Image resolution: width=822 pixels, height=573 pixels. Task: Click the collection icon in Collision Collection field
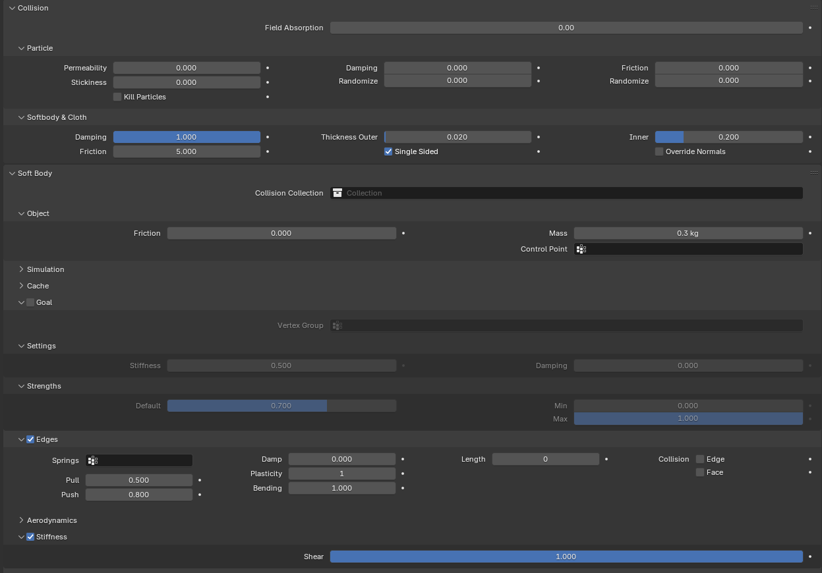point(338,193)
